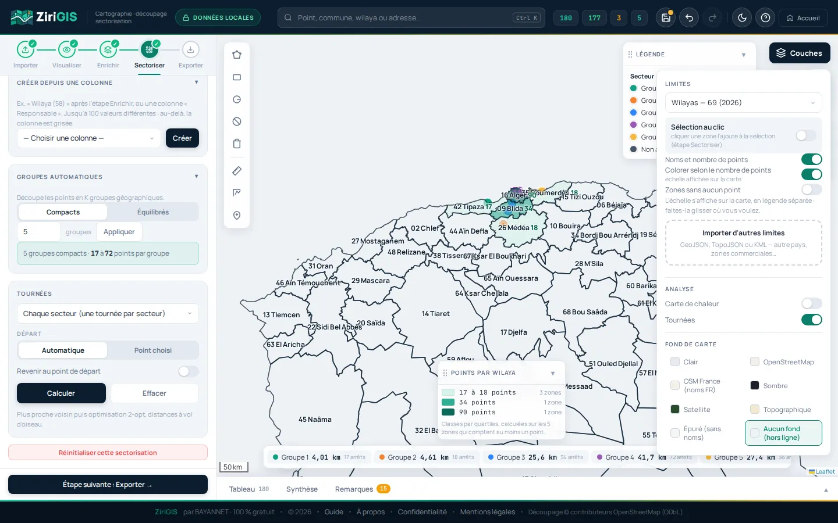Select the polygon drawing tool
The image size is (838, 523).
[x=237, y=55]
